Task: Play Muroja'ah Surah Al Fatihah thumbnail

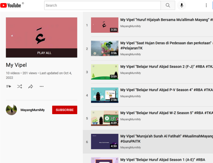Action: point(105,141)
